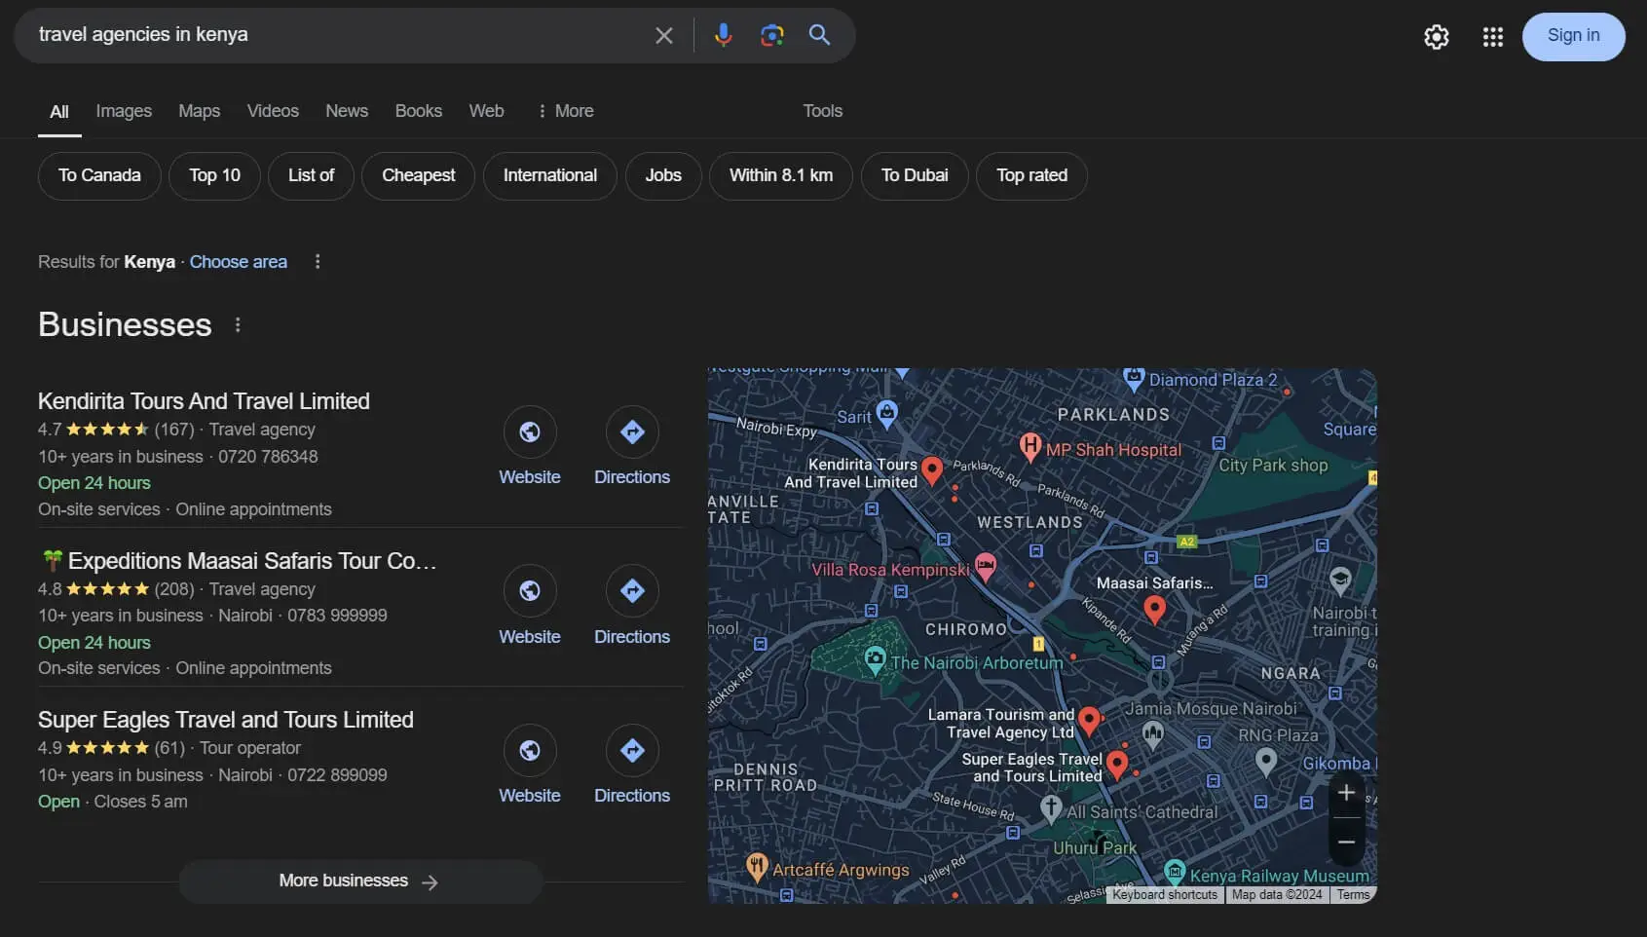The image size is (1647, 937).
Task: Click MP Shah Hospital map marker
Action: pyautogui.click(x=1030, y=447)
